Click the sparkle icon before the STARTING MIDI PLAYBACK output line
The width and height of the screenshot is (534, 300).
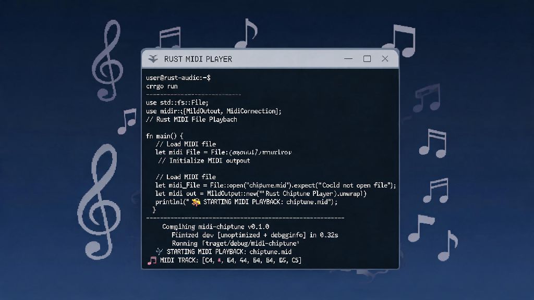159,252
